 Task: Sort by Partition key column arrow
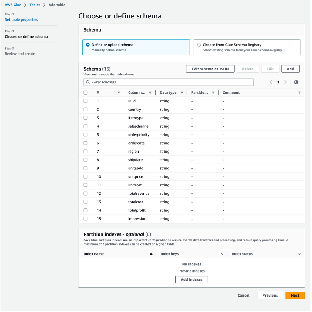pyautogui.click(x=213, y=93)
